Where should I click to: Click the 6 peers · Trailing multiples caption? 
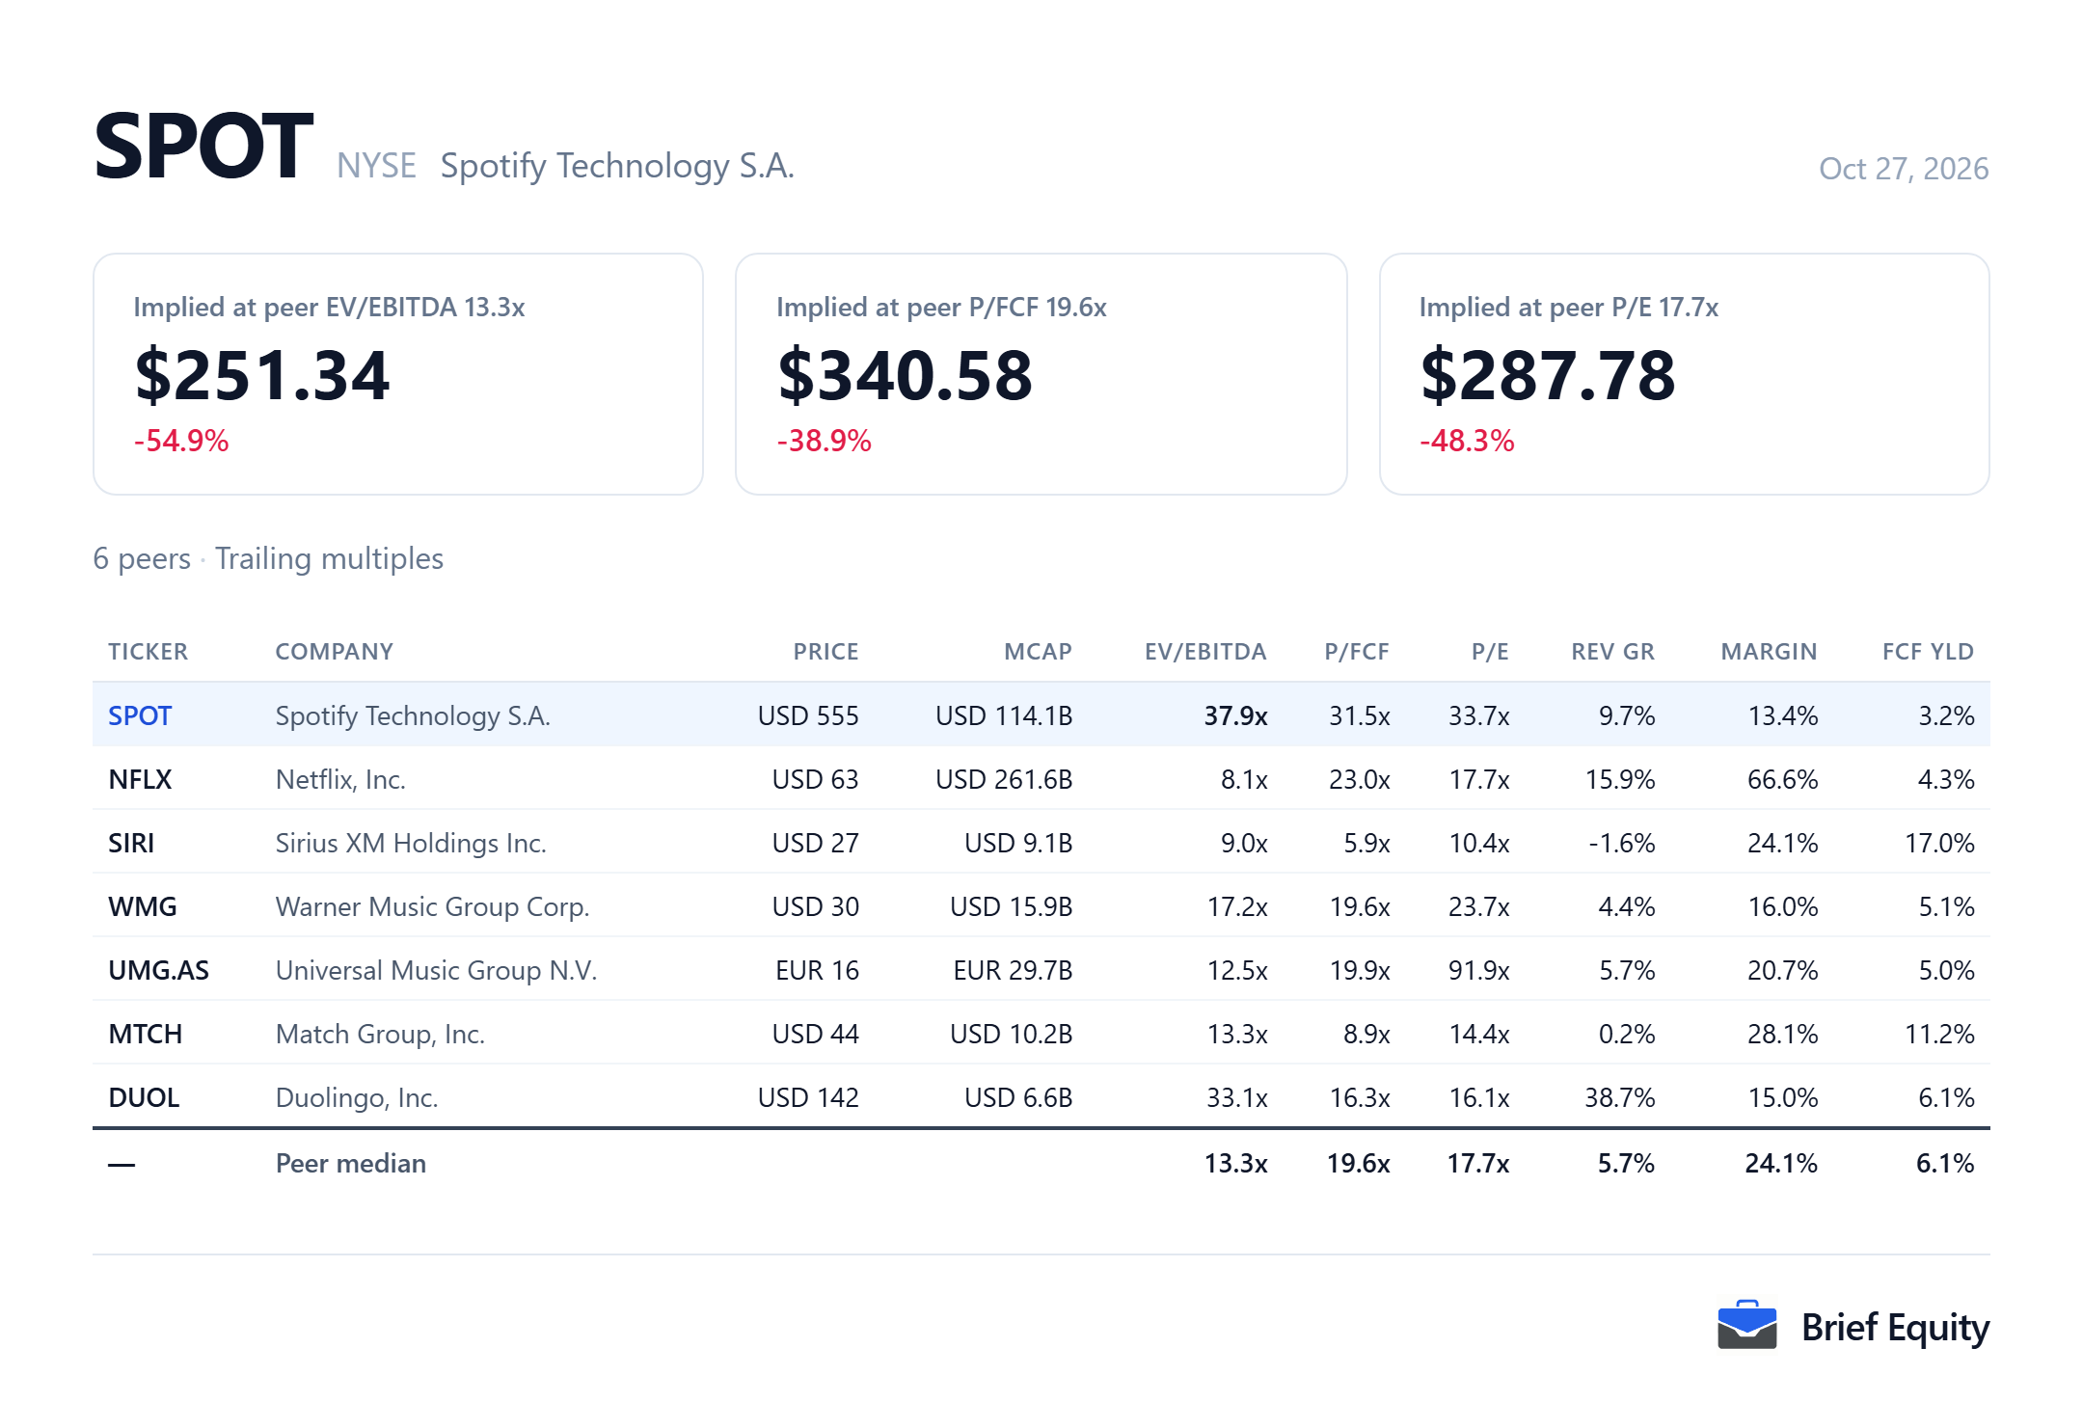click(268, 558)
